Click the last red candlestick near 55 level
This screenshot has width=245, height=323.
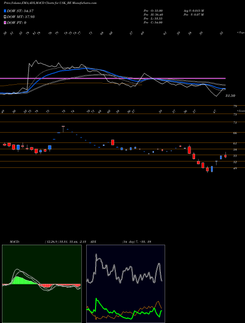click(x=225, y=155)
